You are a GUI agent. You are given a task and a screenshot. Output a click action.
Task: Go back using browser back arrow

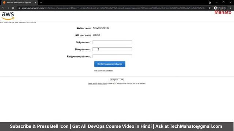coord(3,8)
